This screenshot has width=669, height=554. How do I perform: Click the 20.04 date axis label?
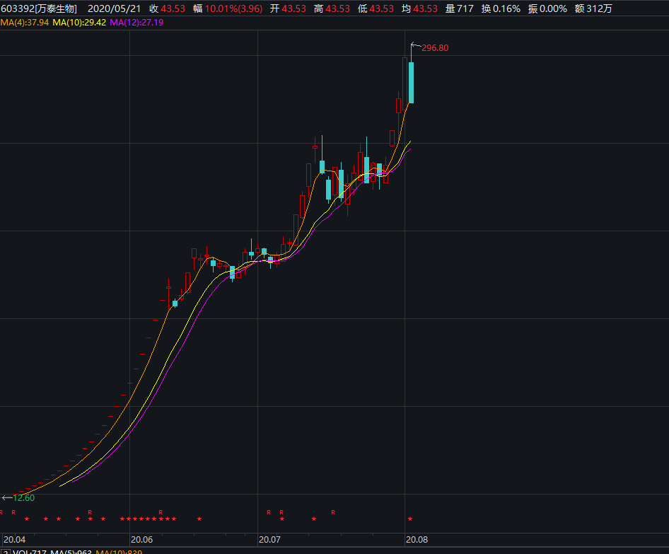(x=14, y=539)
